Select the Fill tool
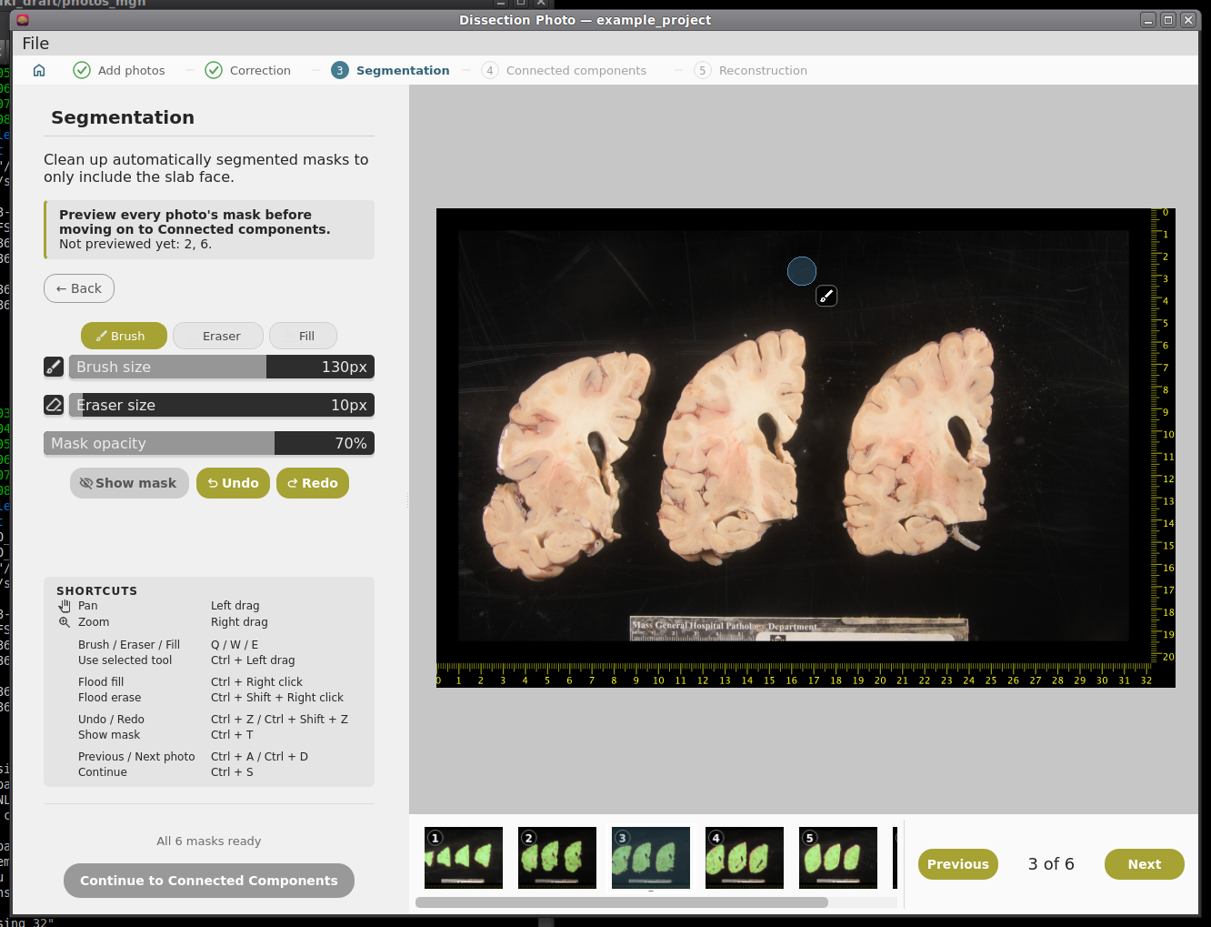1211x927 pixels. pos(303,336)
